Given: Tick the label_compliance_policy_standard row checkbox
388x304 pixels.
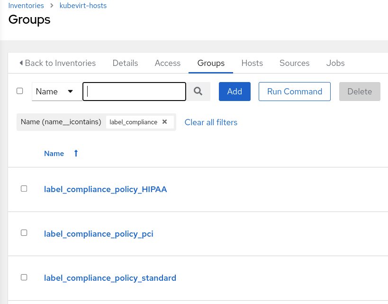Looking at the screenshot, I should (24, 277).
